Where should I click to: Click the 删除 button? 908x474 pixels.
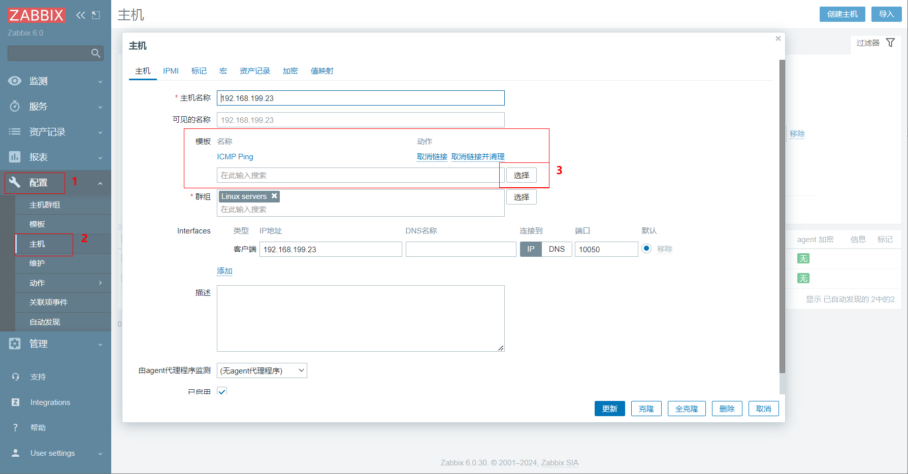[x=727, y=409]
